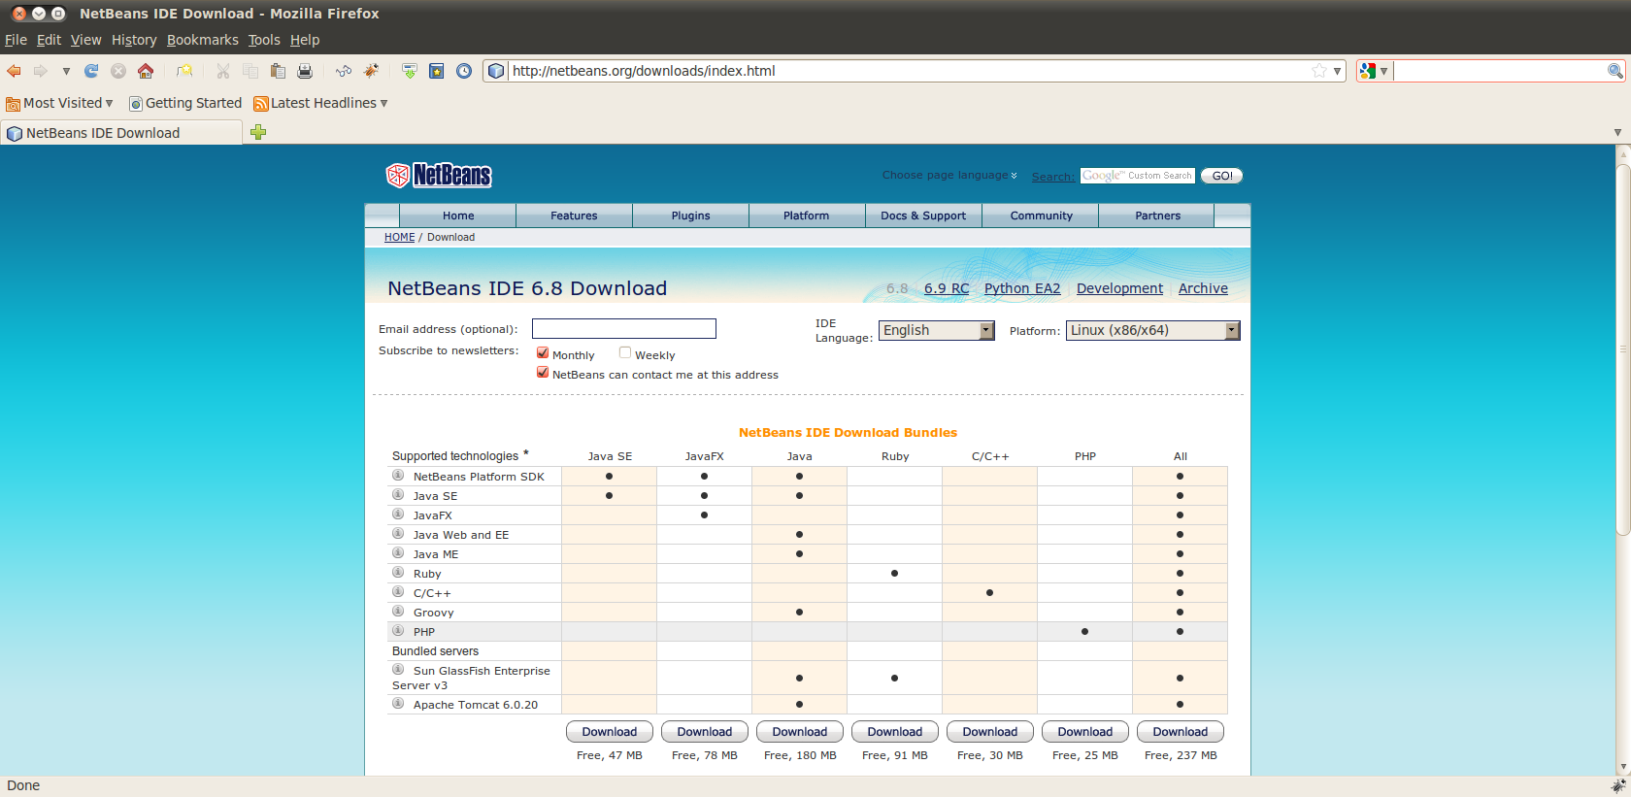Click the Back arrow button

click(14, 71)
